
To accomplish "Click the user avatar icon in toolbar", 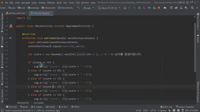I will [197, 8].
